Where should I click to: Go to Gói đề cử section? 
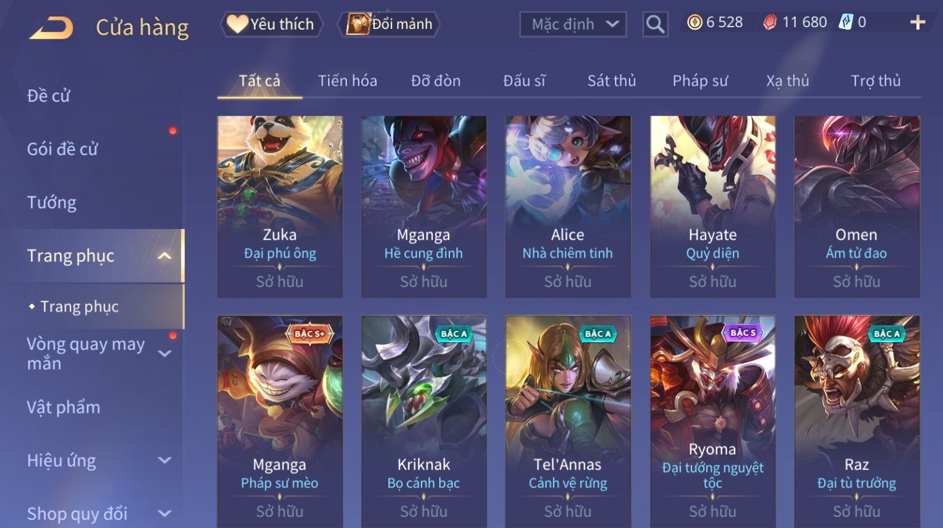click(62, 148)
